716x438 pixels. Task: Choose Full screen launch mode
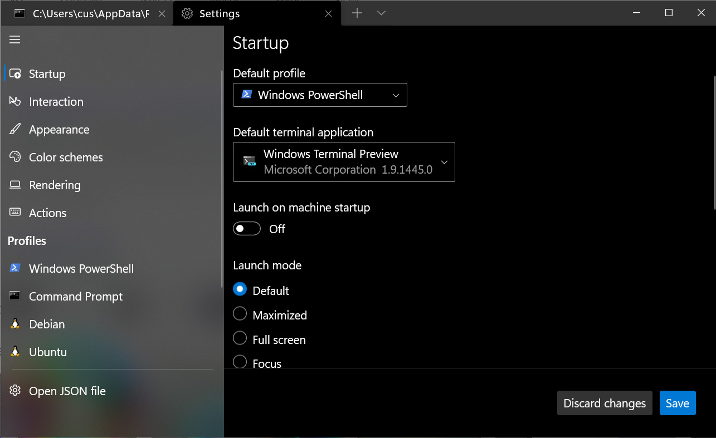pos(240,338)
